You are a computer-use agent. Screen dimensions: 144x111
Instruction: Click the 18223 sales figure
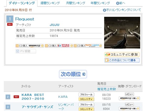tap(107, 99)
